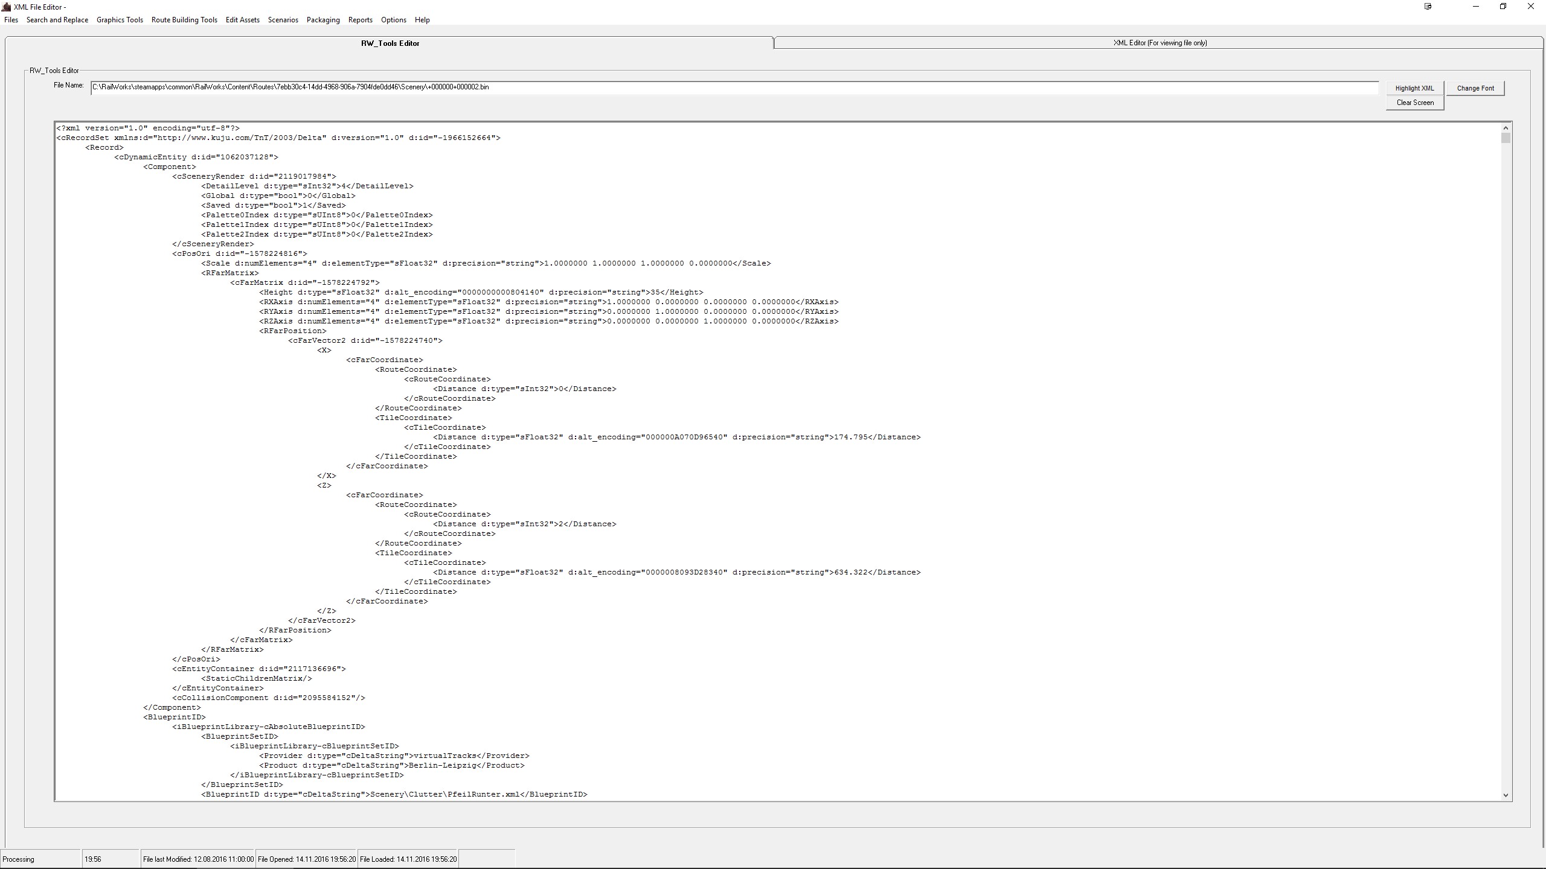This screenshot has height=869, width=1546.
Task: Open the Reports menu
Action: coord(360,20)
